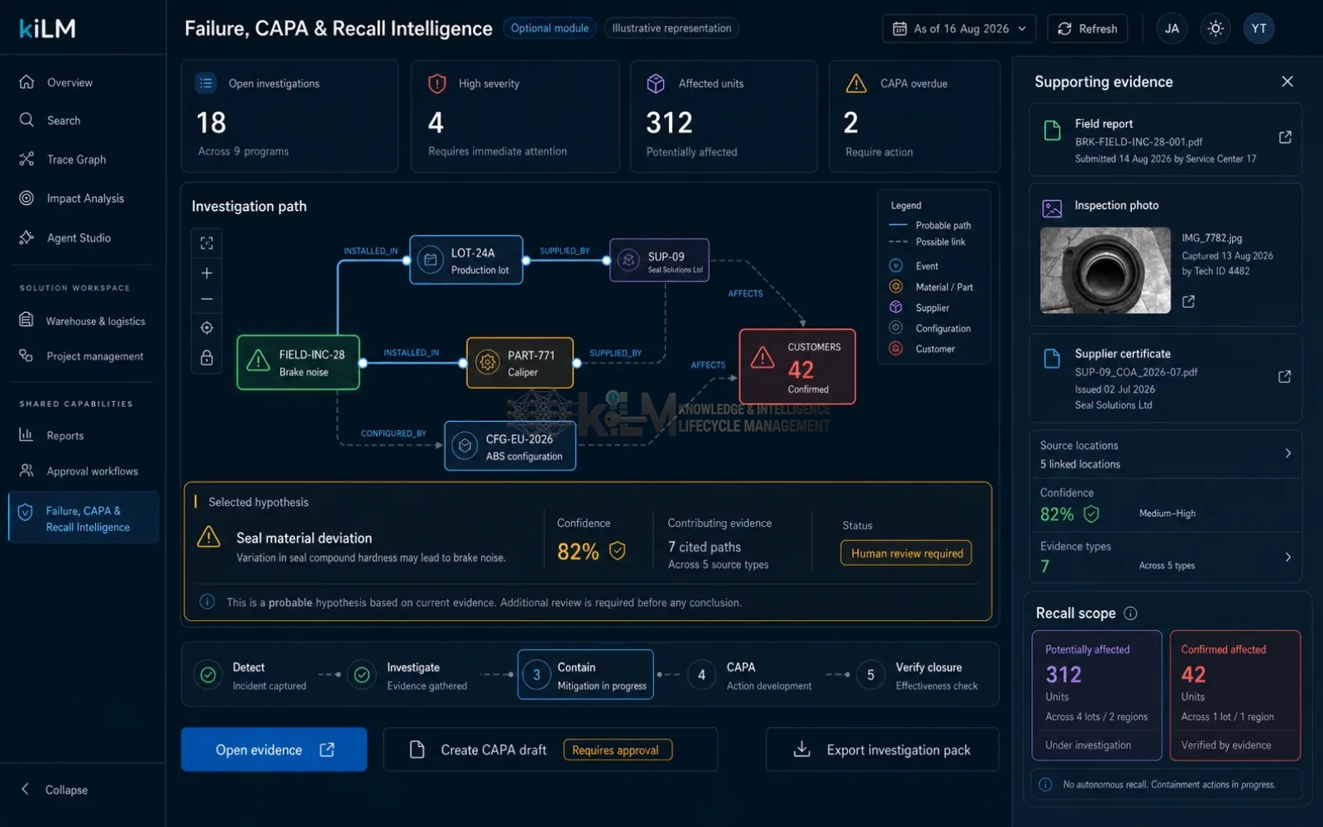Select the Customers 42 Confirmed node
Viewport: 1323px width, 827px height.
797,366
